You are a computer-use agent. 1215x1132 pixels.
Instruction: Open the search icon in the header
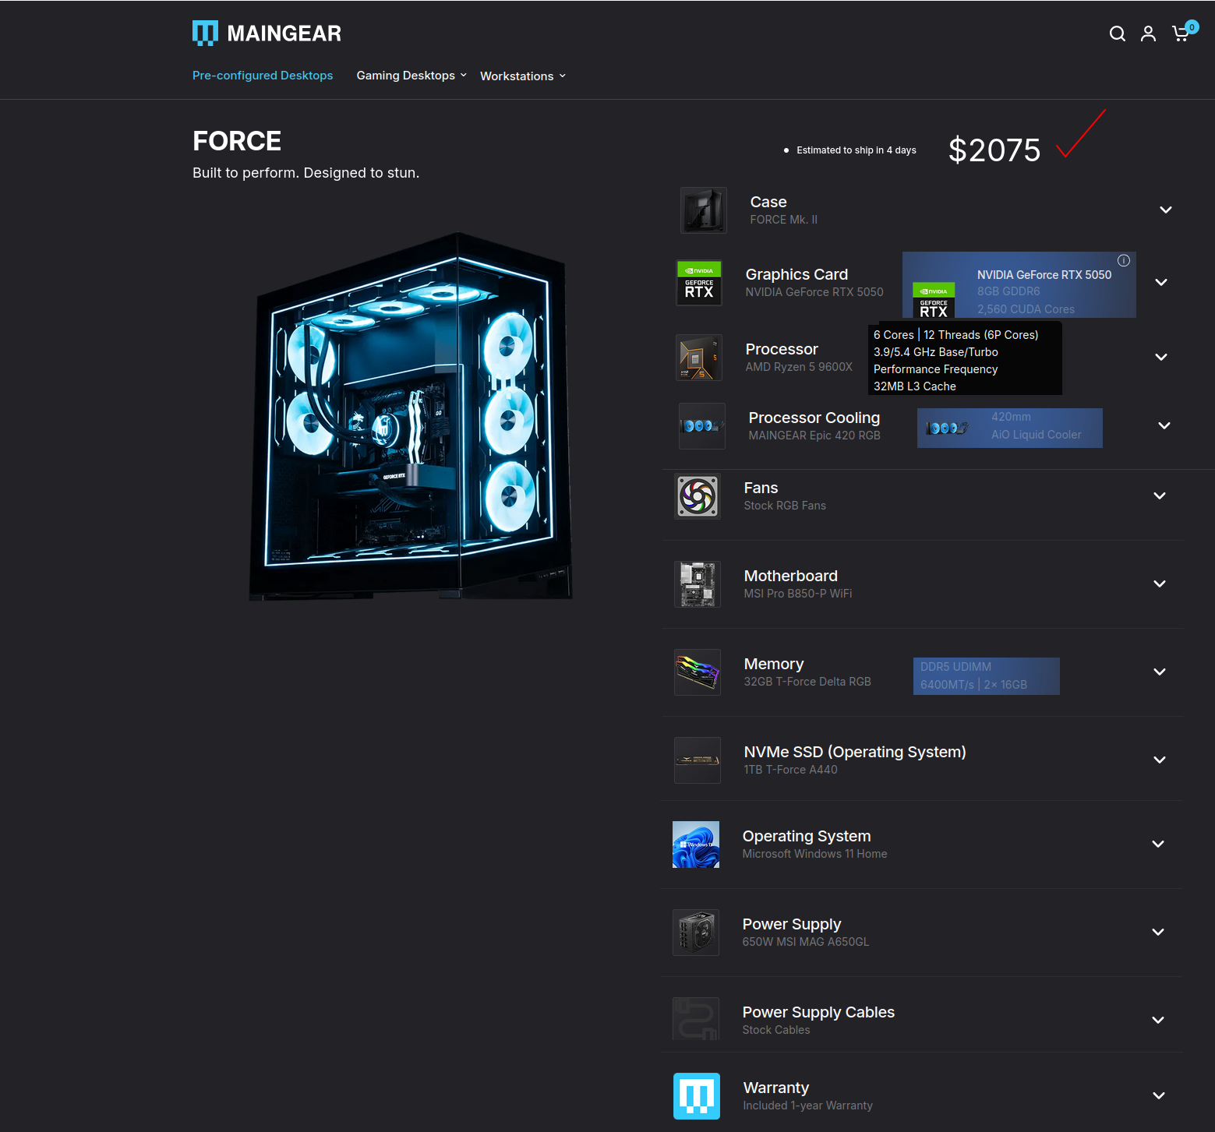point(1117,34)
